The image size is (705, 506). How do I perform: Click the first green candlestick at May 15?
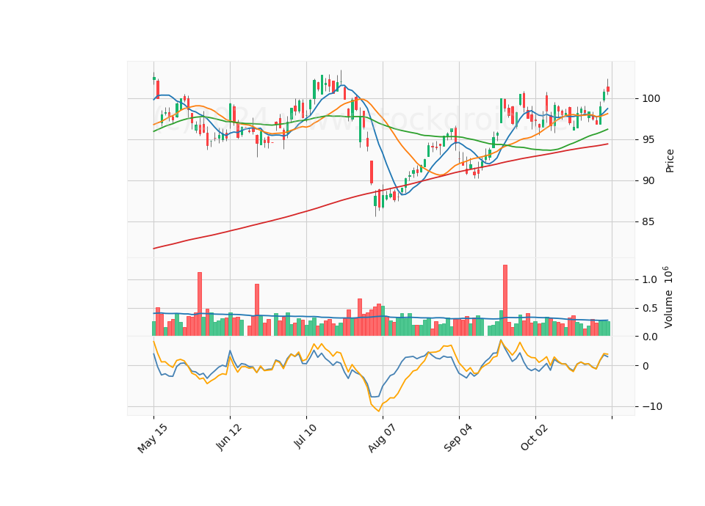(x=153, y=78)
